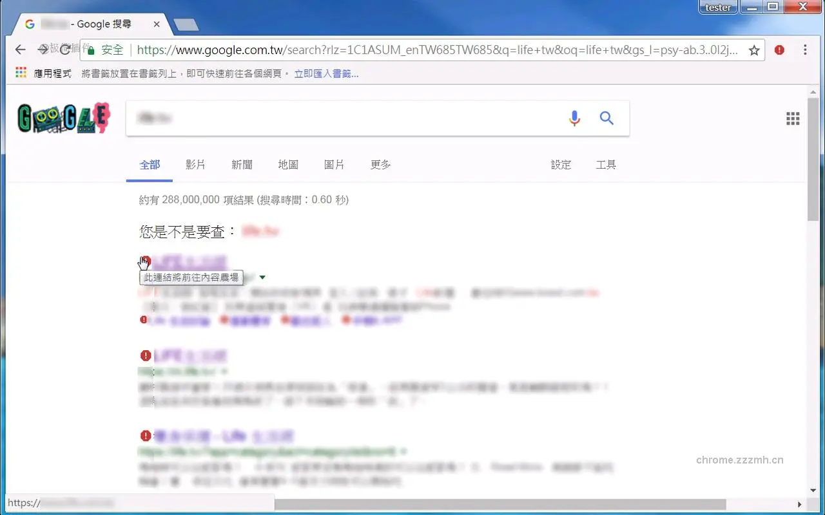Click the back navigation arrow
This screenshot has height=515, width=825.
pyautogui.click(x=20, y=50)
